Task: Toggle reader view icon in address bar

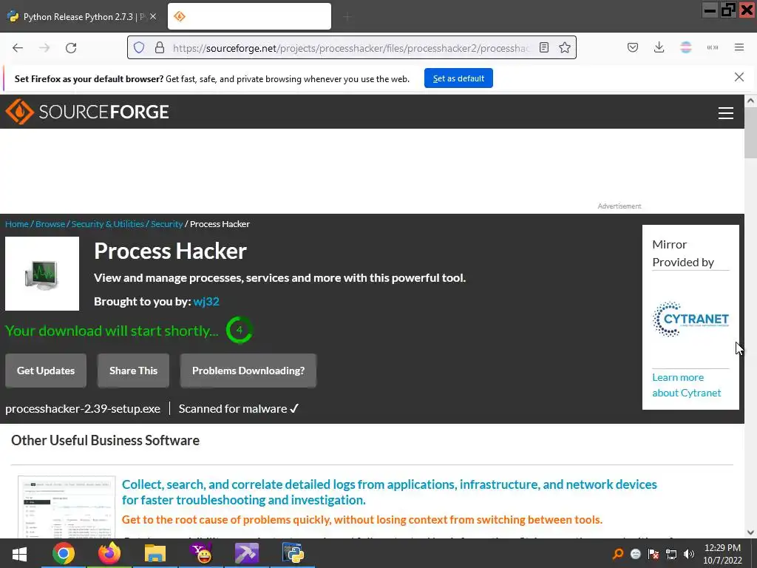Action: pyautogui.click(x=544, y=47)
